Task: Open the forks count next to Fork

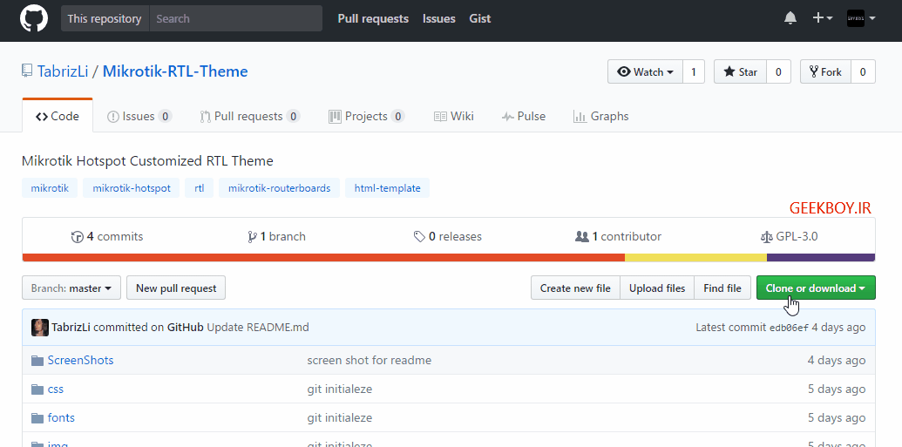Action: (x=863, y=72)
